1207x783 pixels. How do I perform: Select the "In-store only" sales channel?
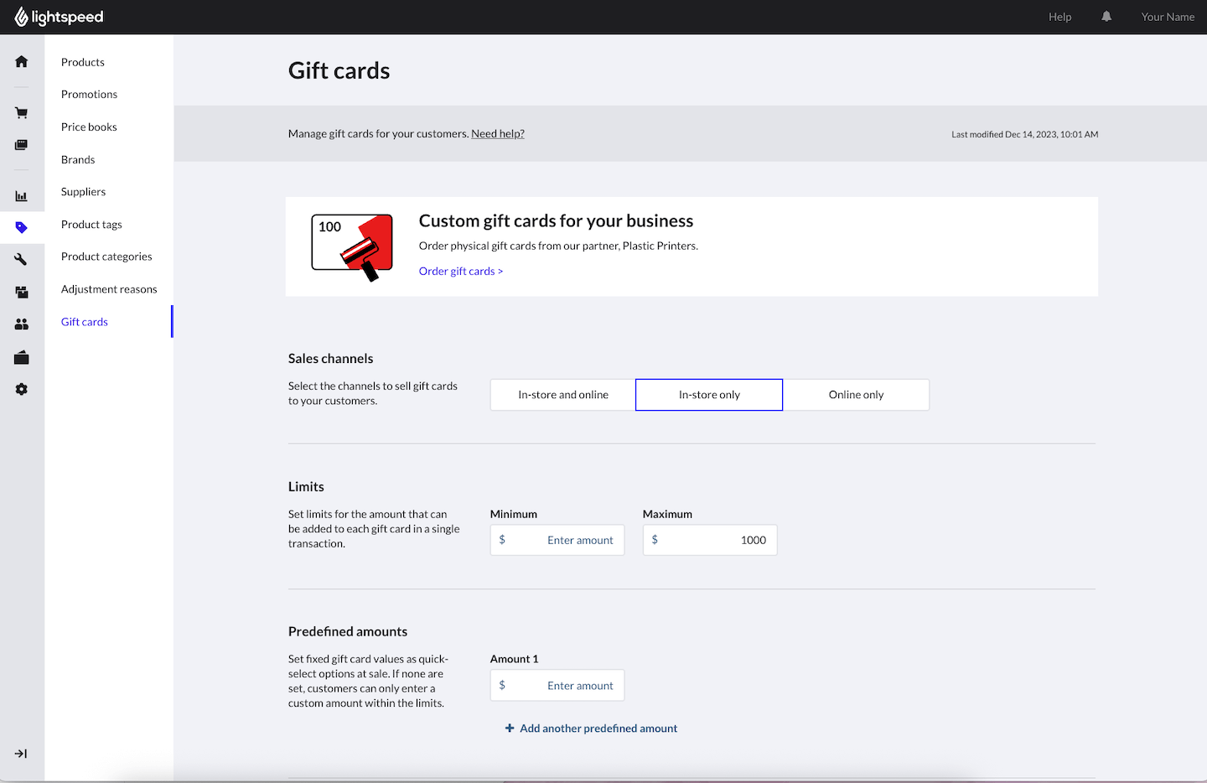pos(709,395)
